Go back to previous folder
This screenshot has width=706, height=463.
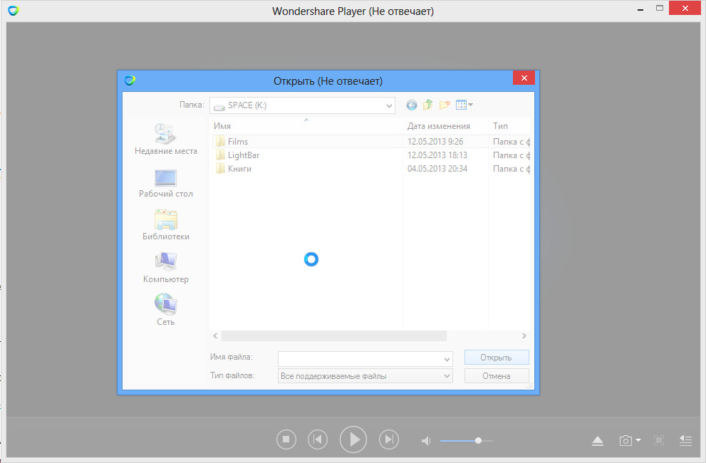[412, 105]
